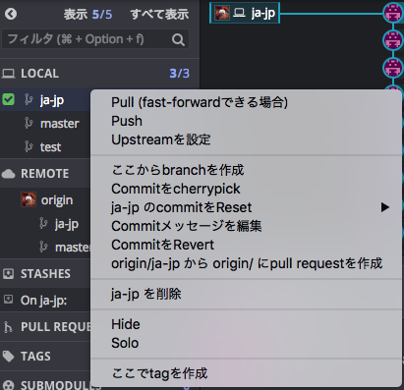The image size is (404, 390).
Task: Select the topmost commit node in the graph
Action: click(x=393, y=13)
